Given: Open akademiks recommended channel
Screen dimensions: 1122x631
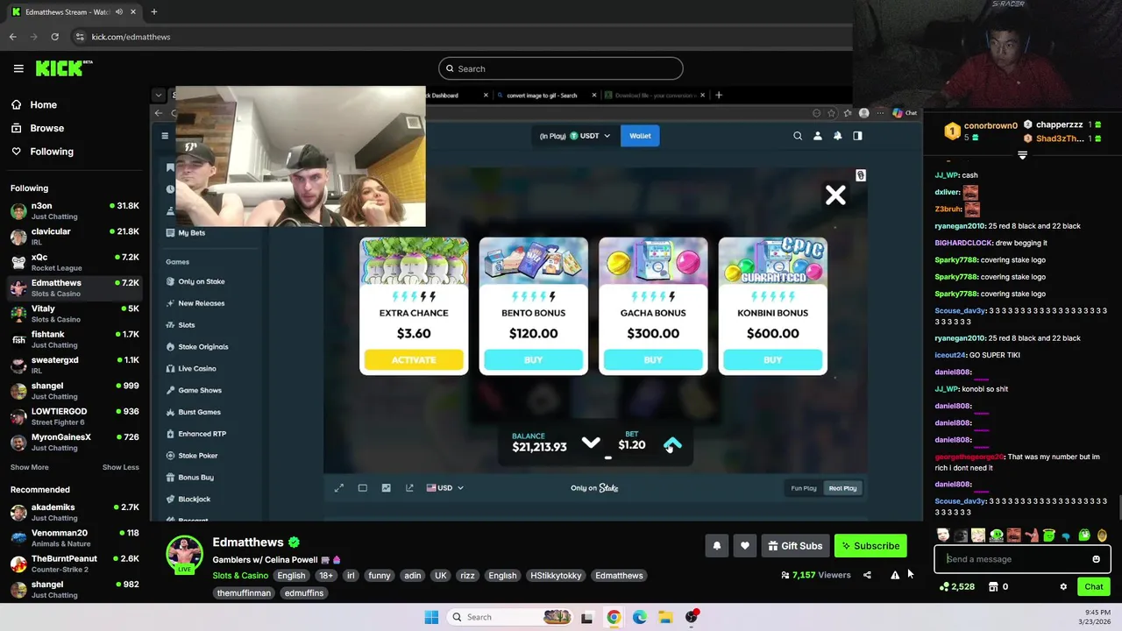Looking at the screenshot, I should click(x=75, y=512).
